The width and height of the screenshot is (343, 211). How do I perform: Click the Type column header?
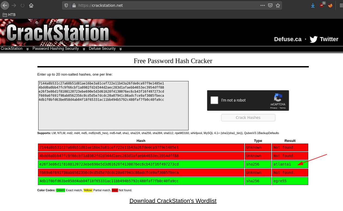point(258,141)
